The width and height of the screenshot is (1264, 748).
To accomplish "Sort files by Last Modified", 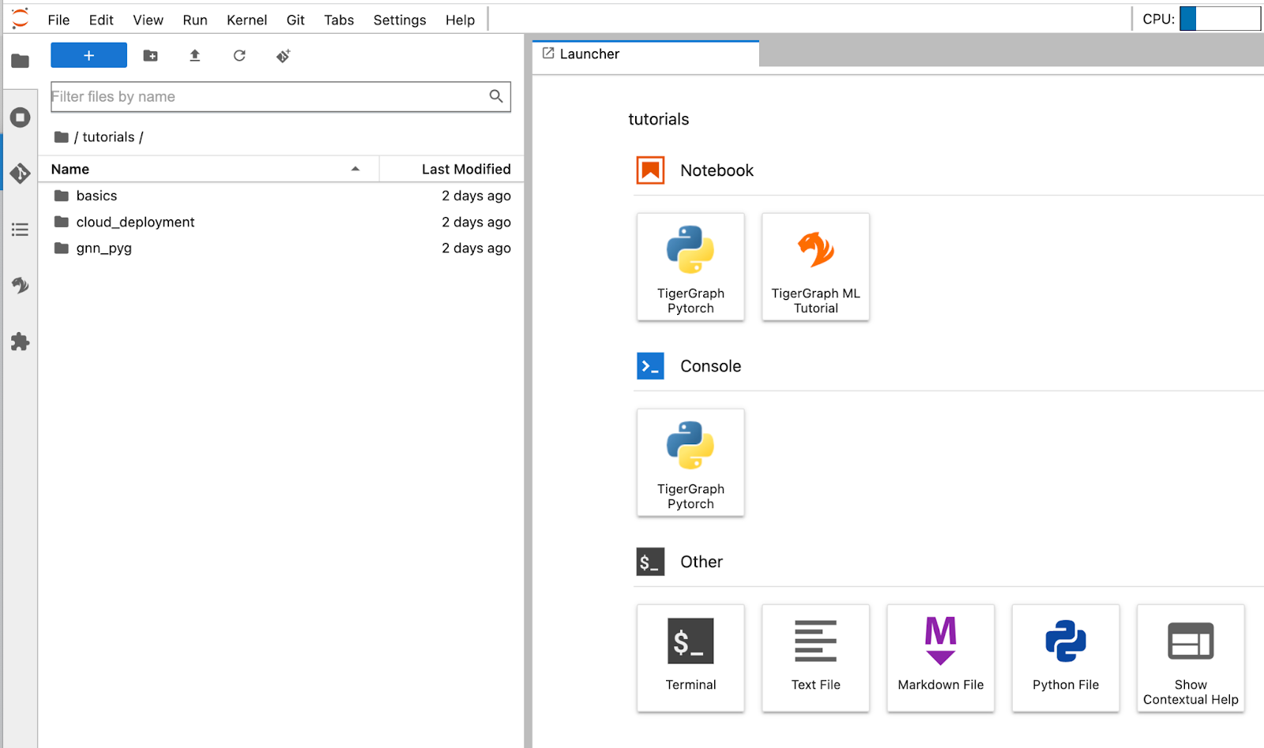I will (x=452, y=169).
